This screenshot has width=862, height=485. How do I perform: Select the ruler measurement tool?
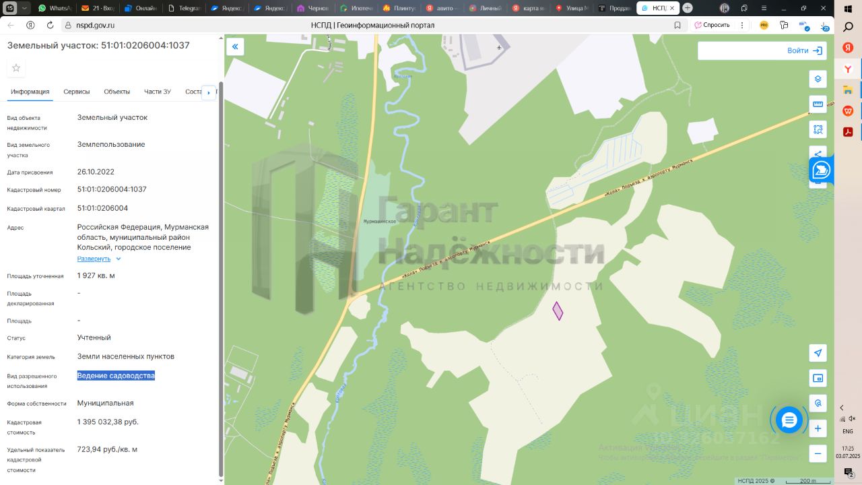tap(818, 104)
